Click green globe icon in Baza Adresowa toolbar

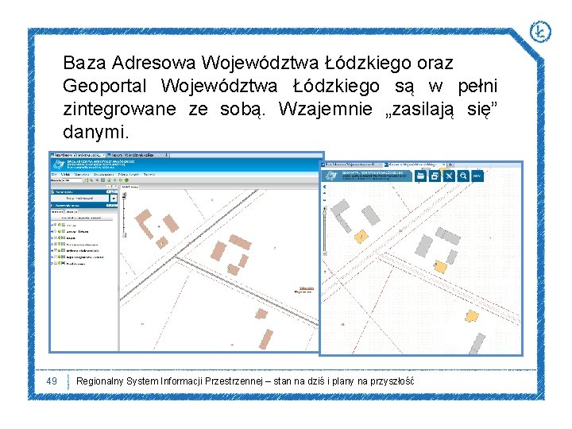point(126,180)
